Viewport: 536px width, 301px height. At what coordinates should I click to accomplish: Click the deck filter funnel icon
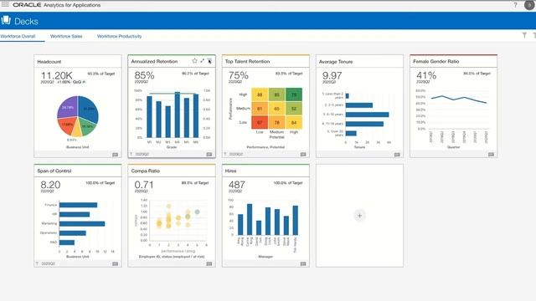click(x=524, y=35)
